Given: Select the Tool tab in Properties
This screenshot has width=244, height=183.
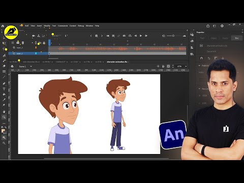Looking at the screenshot, I should [x=202, y=38].
